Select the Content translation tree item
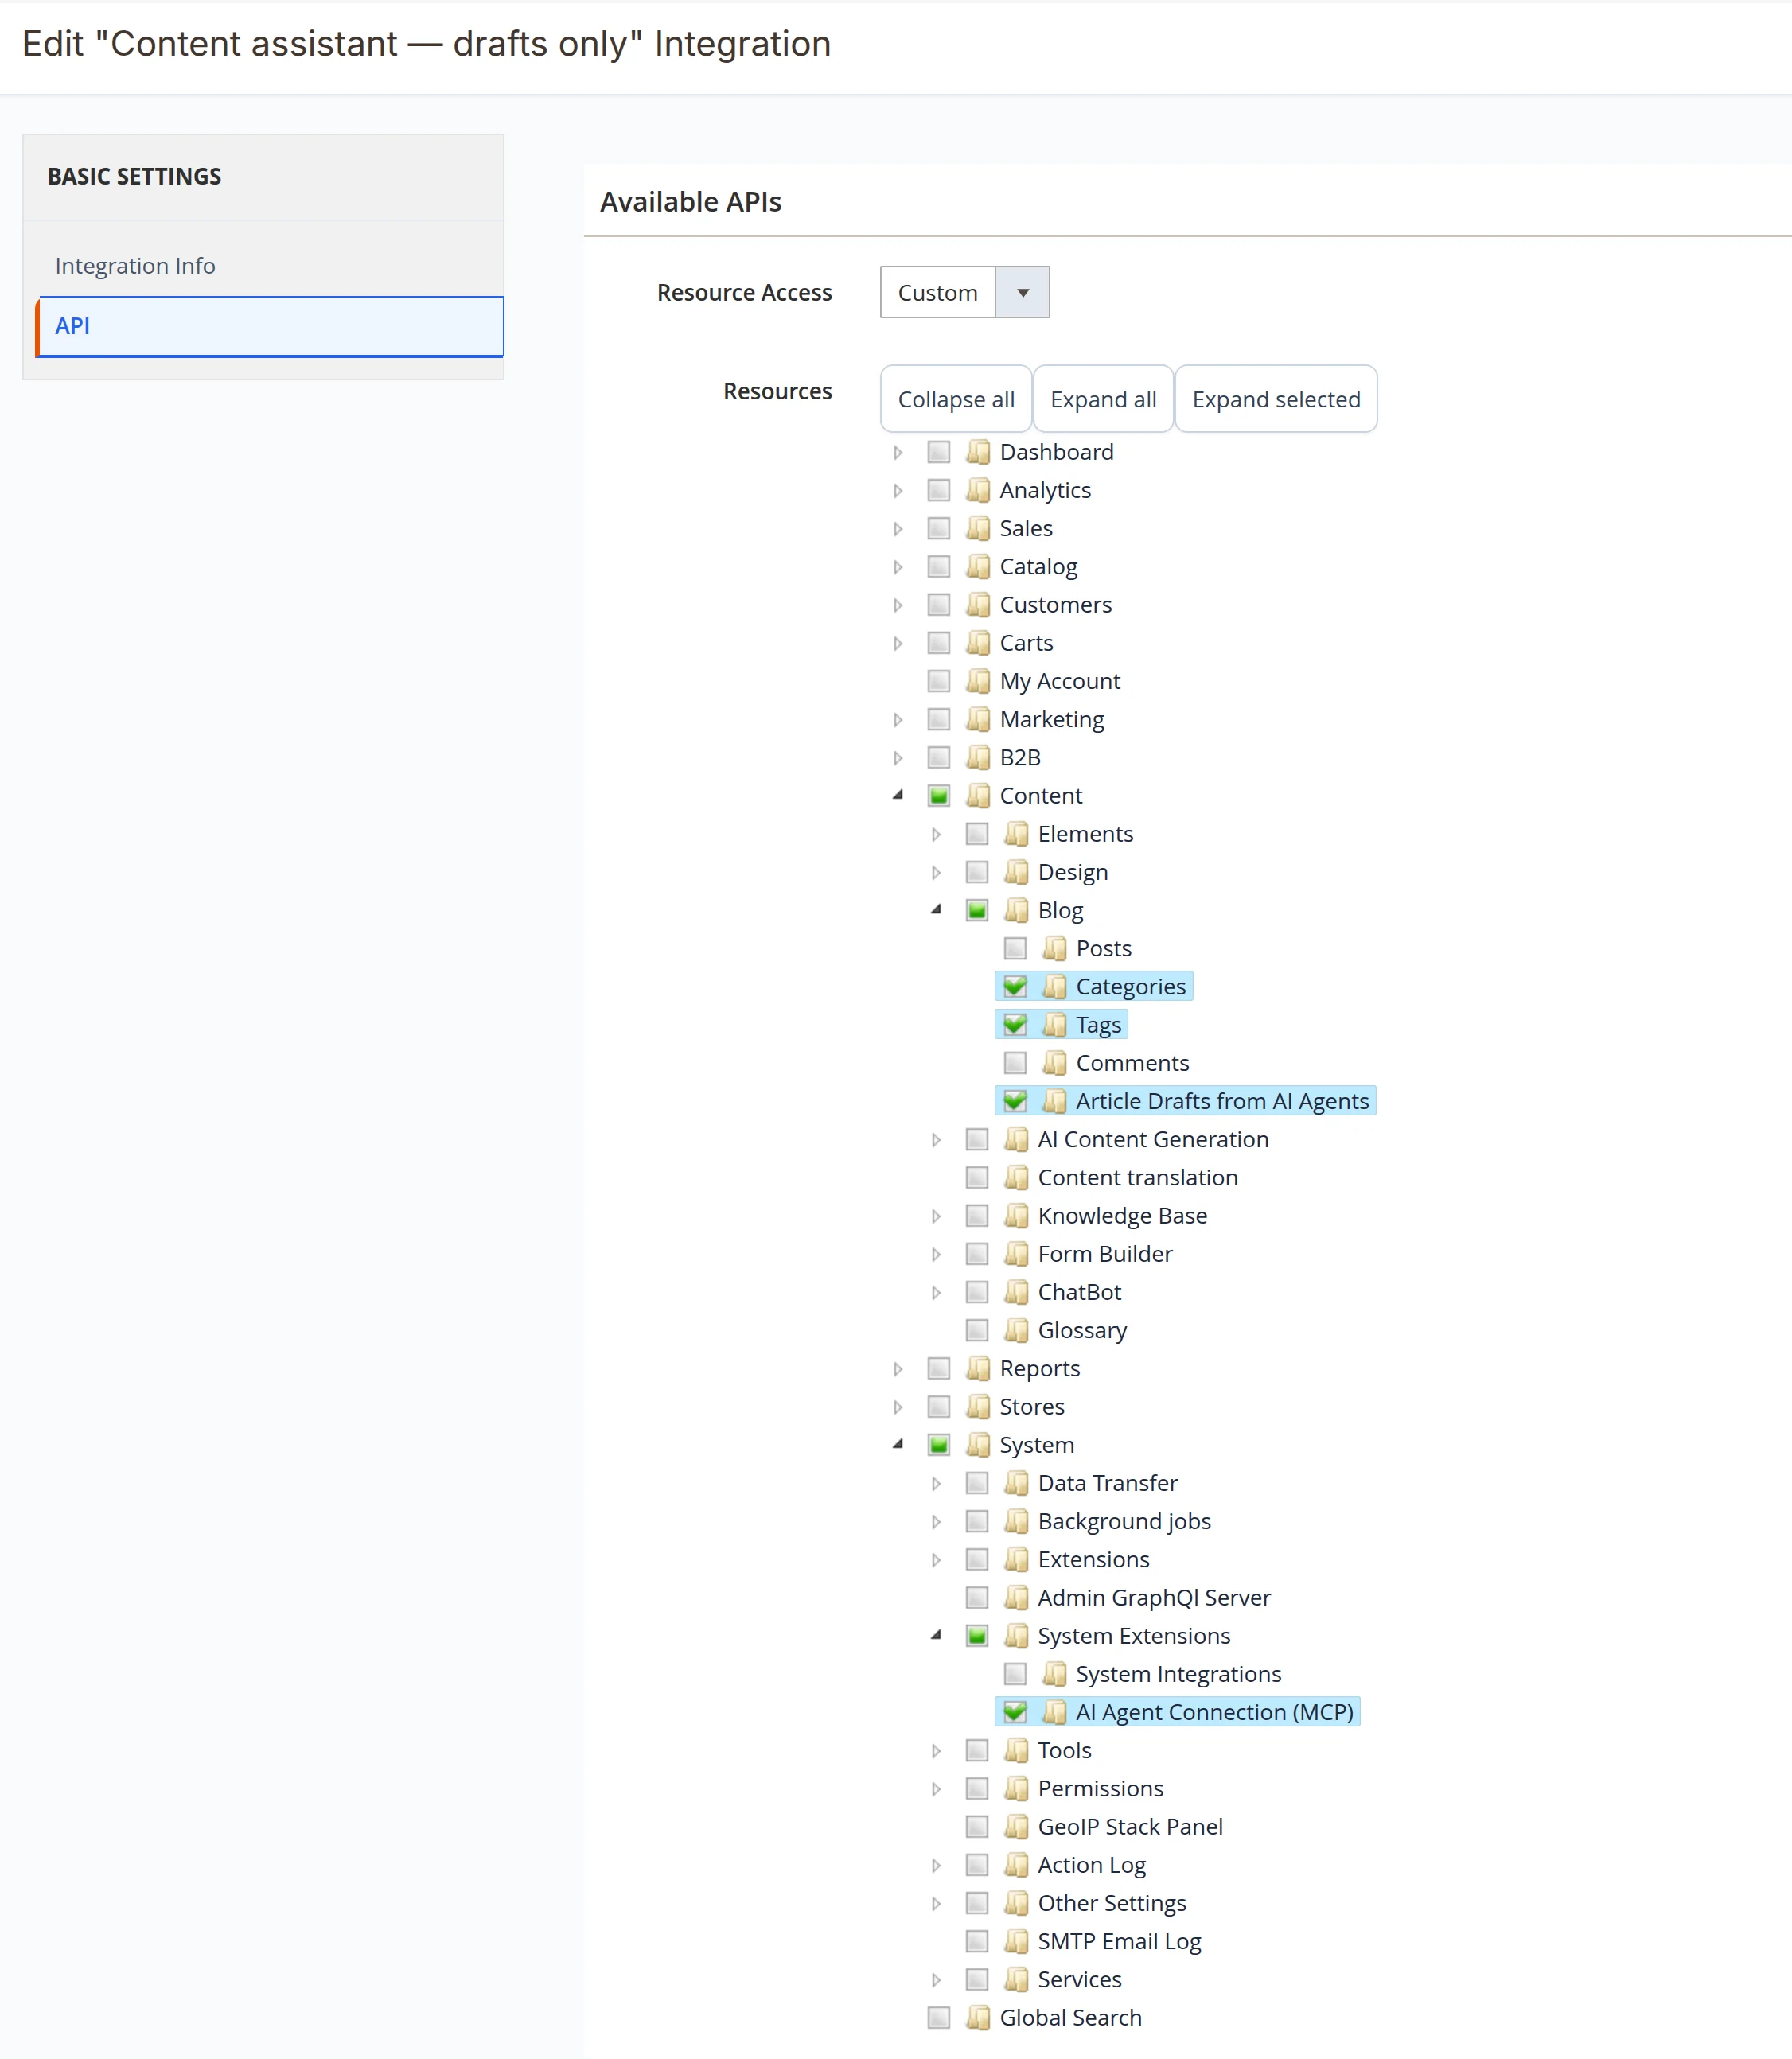 1138,1178
